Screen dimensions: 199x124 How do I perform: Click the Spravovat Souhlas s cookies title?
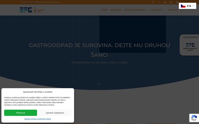pos(38,92)
